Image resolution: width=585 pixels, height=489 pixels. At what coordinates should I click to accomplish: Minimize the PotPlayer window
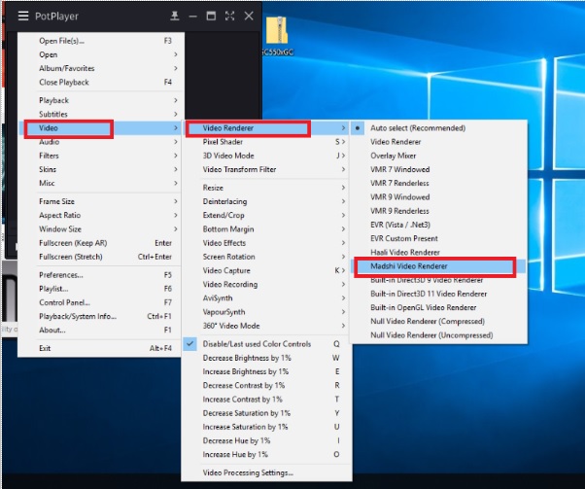click(x=192, y=17)
